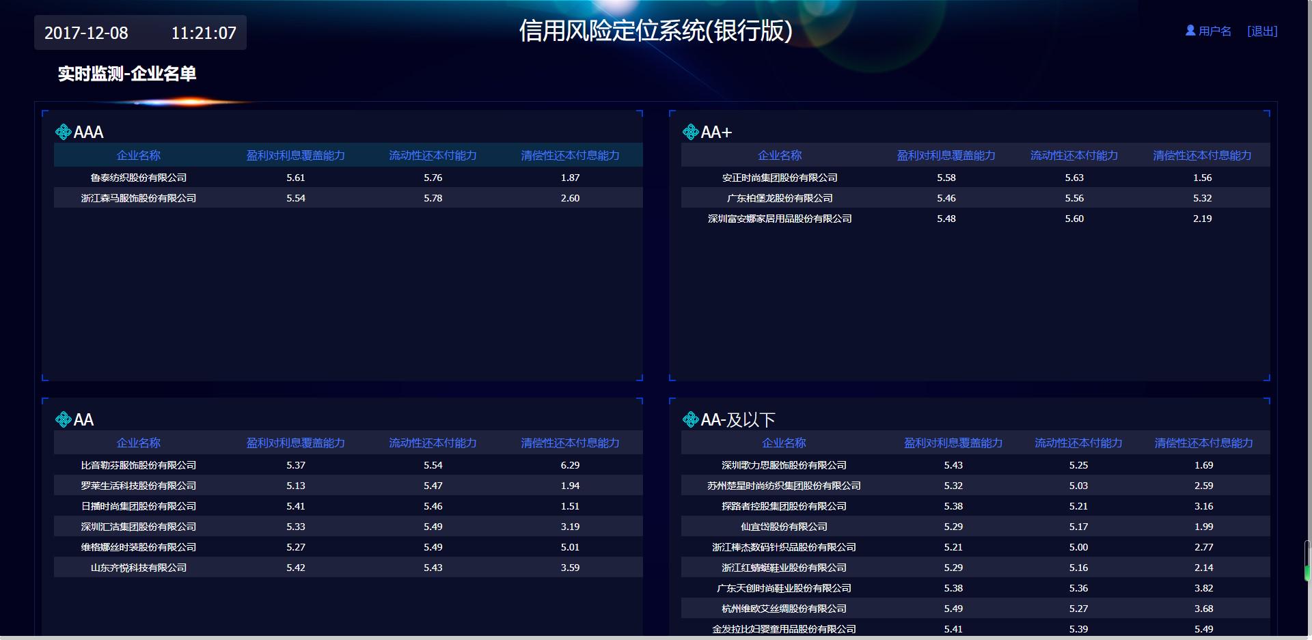1312x640 pixels.
Task: Select 维格娜丝时装股份有限公司 row
Action: (x=348, y=547)
